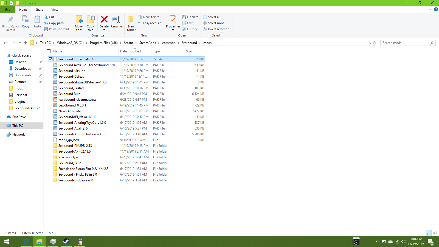Click Select all
Viewport: 439px width, 247px height.
point(212,17)
